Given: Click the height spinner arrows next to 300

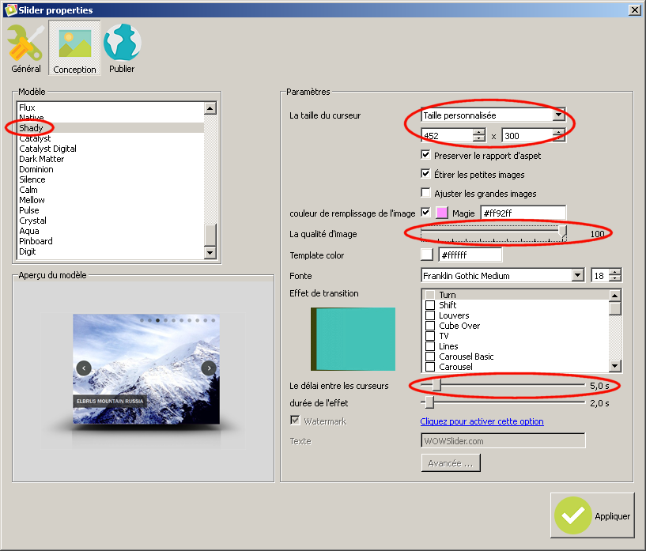Looking at the screenshot, I should coord(559,135).
